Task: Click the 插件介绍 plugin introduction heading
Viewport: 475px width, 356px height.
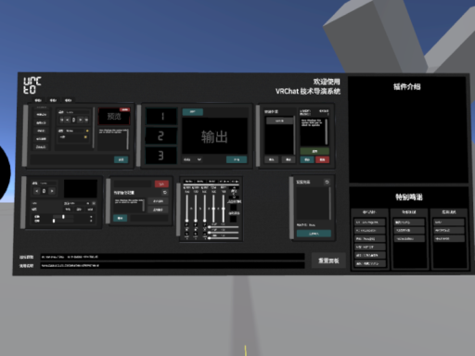Action: tap(407, 86)
